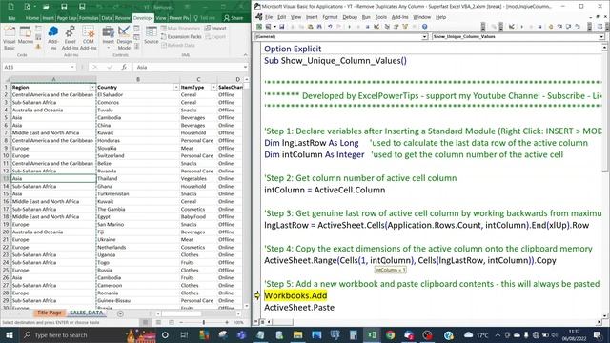Toggle Design Mode in the Excel ribbon
This screenshot has height=343, width=610.
(x=124, y=38)
